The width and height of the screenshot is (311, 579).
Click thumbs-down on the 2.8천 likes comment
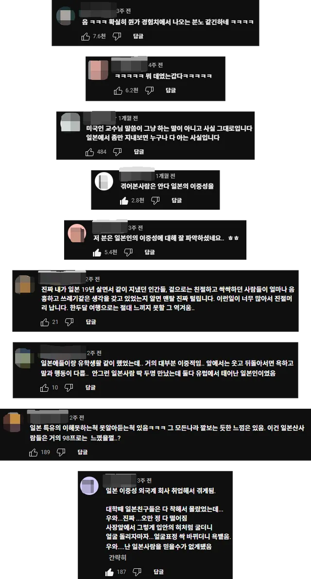click(x=155, y=200)
